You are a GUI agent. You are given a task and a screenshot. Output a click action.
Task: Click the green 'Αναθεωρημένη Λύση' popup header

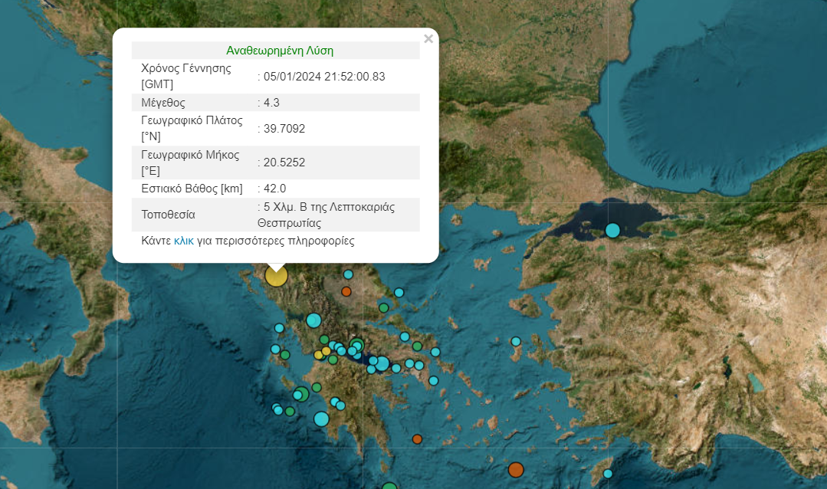pos(280,51)
